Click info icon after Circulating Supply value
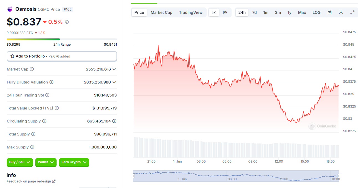 (114, 121)
